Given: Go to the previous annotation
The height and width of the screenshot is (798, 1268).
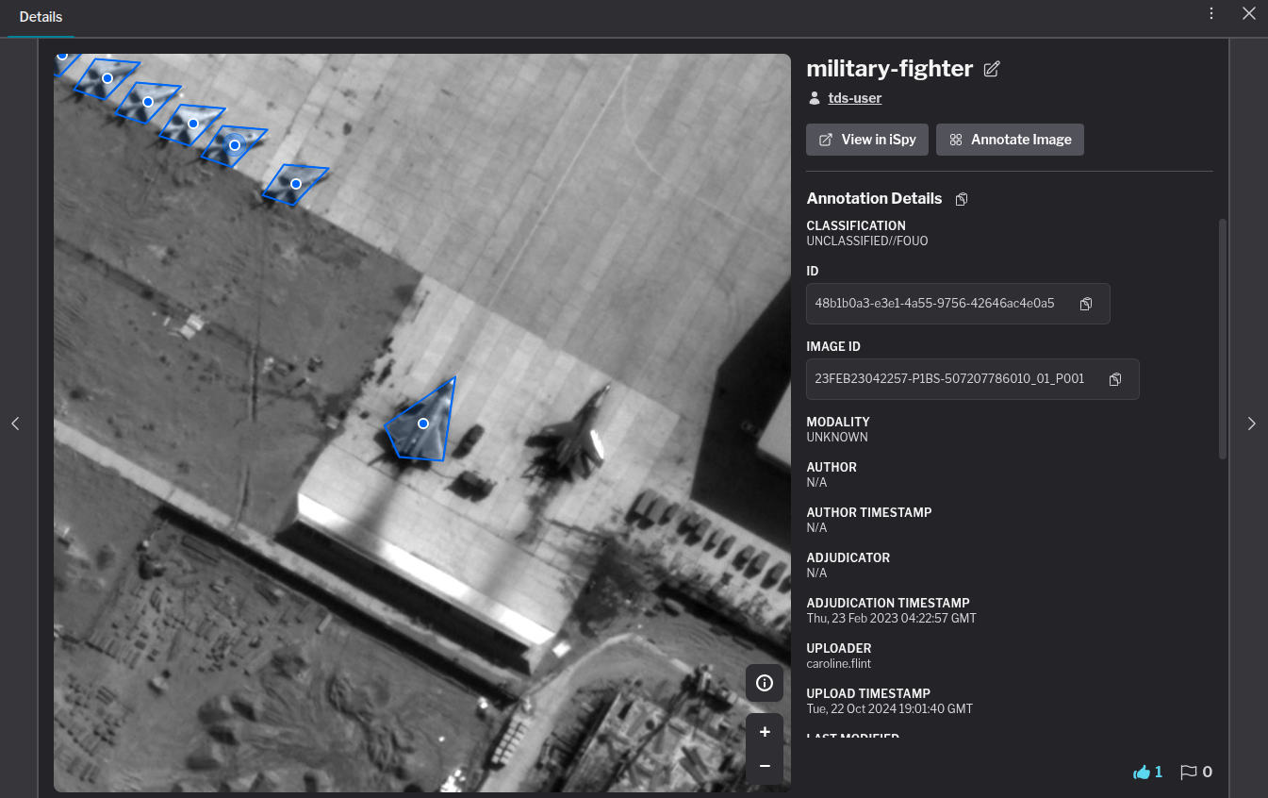Looking at the screenshot, I should (x=15, y=424).
